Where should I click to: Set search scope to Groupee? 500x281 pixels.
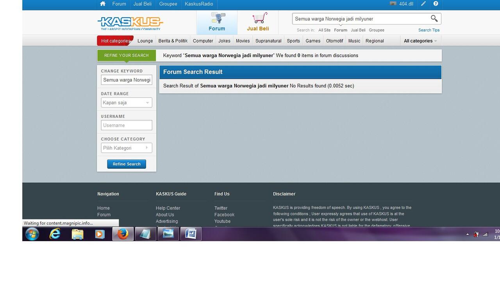377,30
